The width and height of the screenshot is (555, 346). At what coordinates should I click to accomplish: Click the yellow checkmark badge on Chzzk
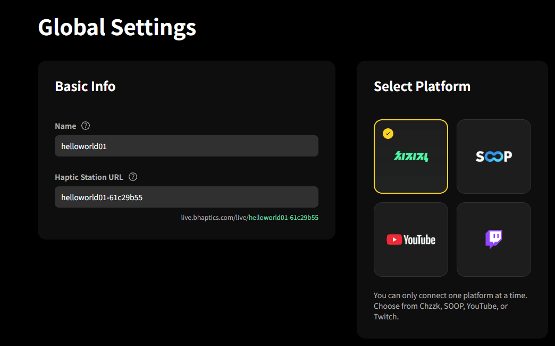click(x=388, y=133)
